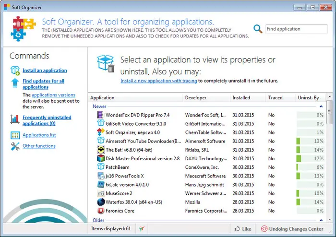Click the Find application search field
The image size is (336, 237).
pyautogui.click(x=296, y=29)
